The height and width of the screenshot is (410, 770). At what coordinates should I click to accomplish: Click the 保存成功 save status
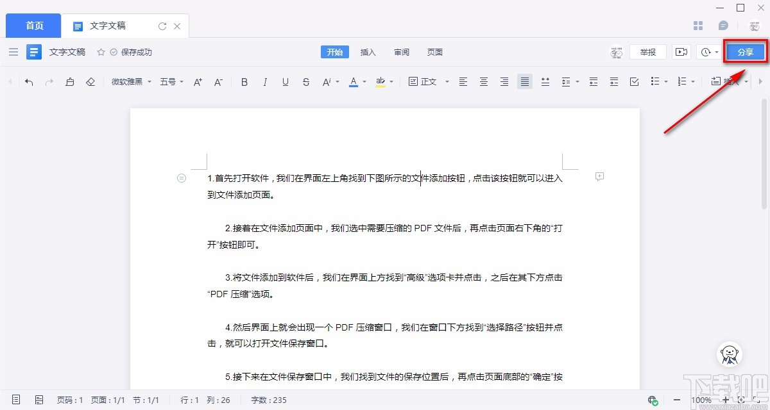tap(131, 52)
